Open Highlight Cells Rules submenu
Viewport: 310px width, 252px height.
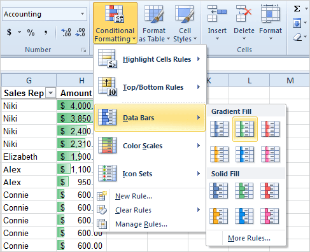click(x=150, y=59)
